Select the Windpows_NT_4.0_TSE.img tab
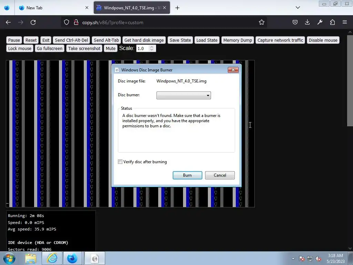This screenshot has width=353, height=265. tap(132, 8)
